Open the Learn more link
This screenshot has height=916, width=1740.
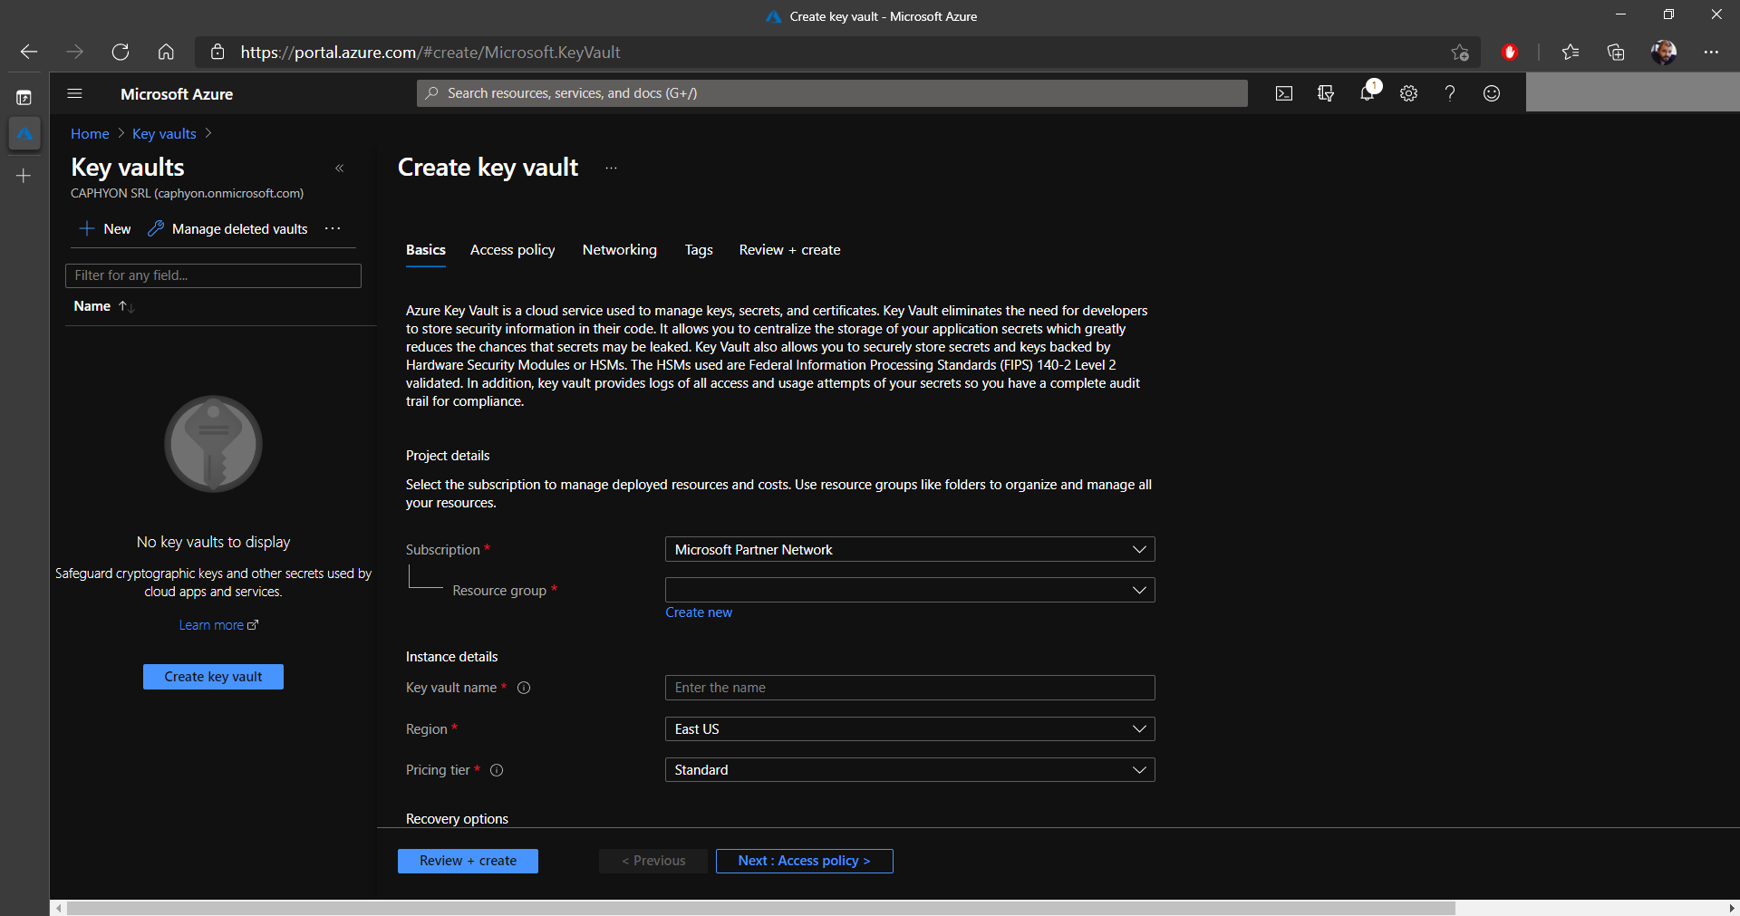pyautogui.click(x=218, y=625)
